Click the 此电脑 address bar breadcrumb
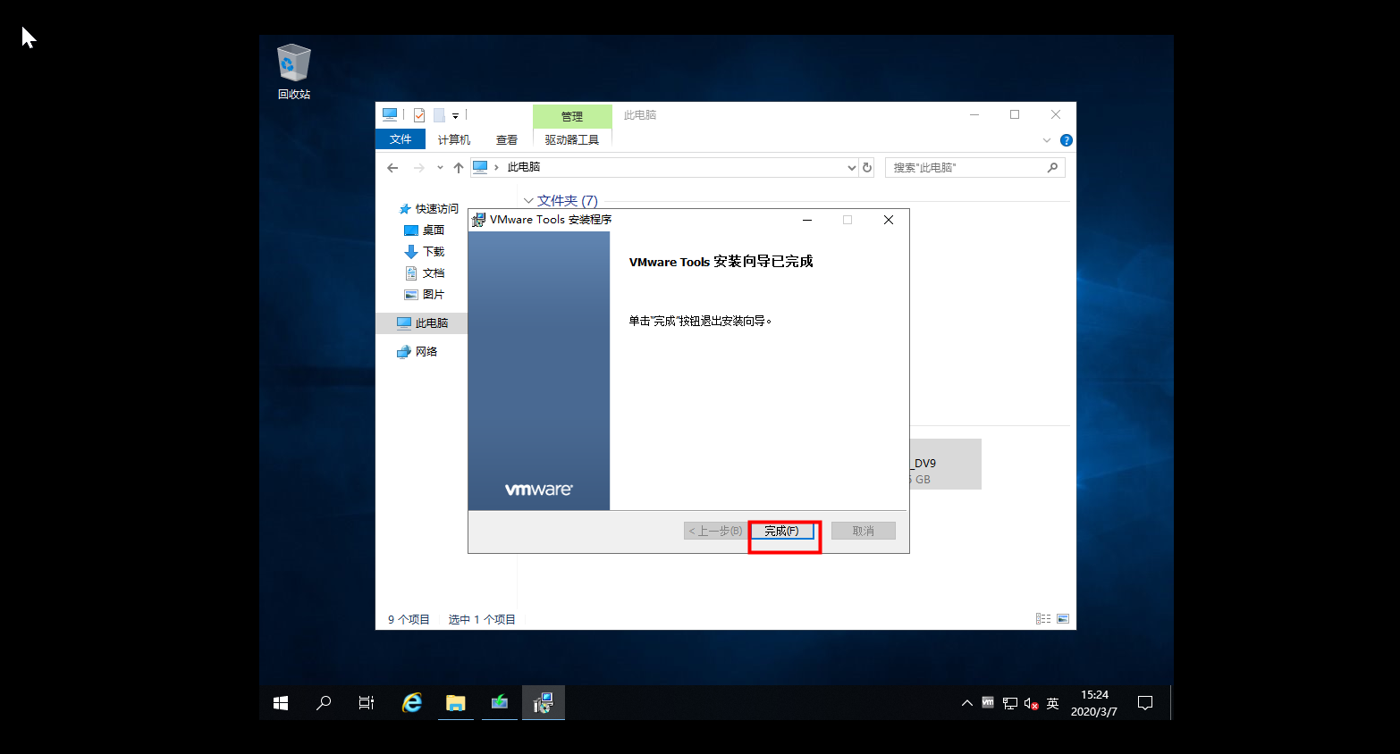This screenshot has width=1400, height=754. [x=524, y=167]
